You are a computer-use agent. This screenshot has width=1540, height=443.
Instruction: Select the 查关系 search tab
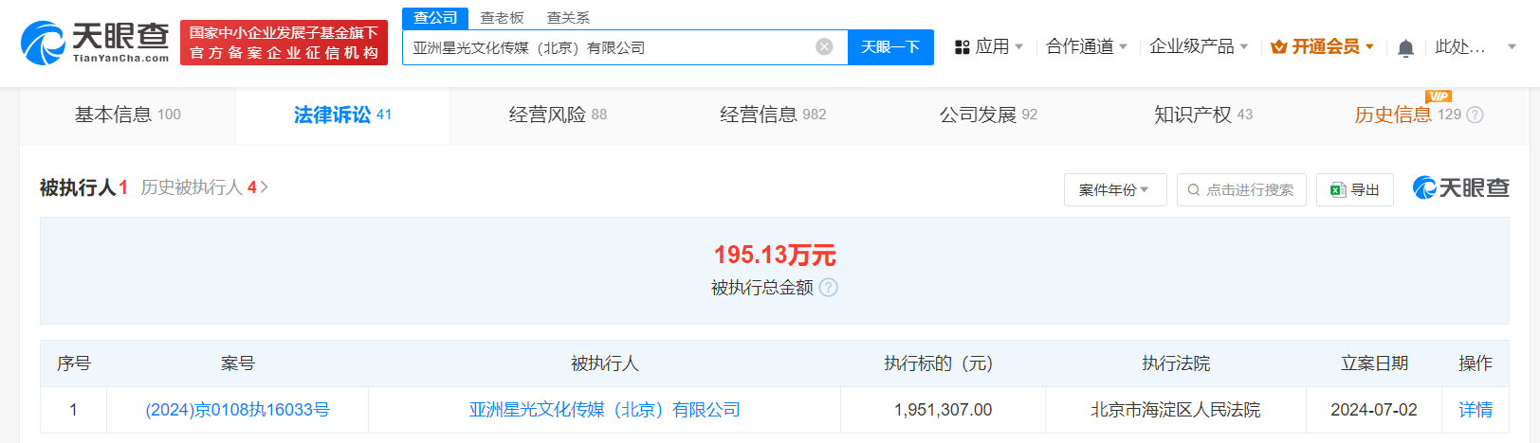[x=568, y=18]
